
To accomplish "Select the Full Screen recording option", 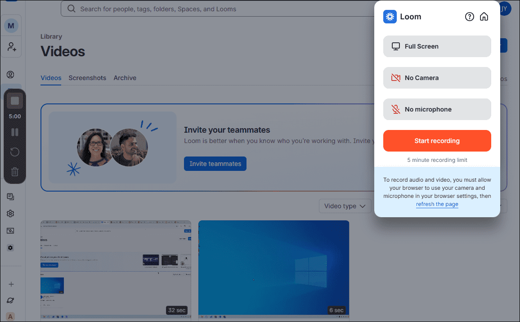I will (x=437, y=46).
